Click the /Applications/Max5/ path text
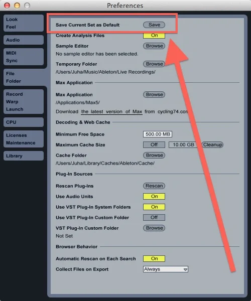The image size is (251, 301). (x=78, y=102)
